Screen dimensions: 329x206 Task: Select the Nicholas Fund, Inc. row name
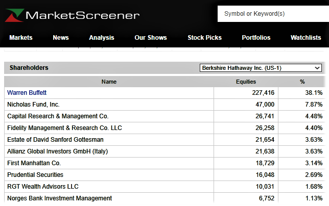tap(33, 104)
